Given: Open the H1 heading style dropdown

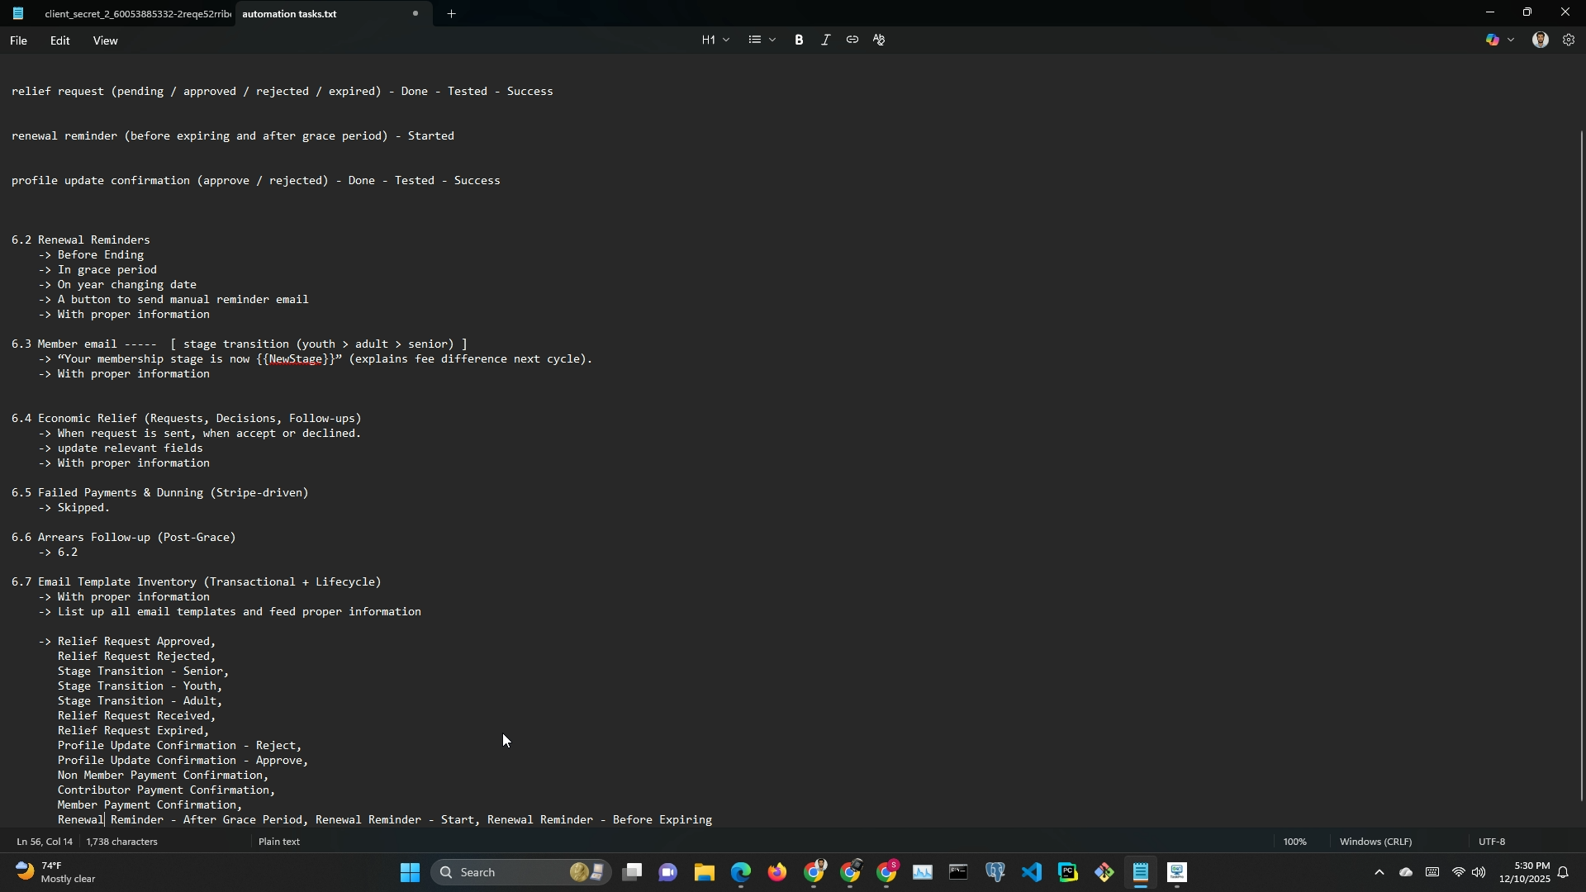Looking at the screenshot, I should (x=715, y=40).
